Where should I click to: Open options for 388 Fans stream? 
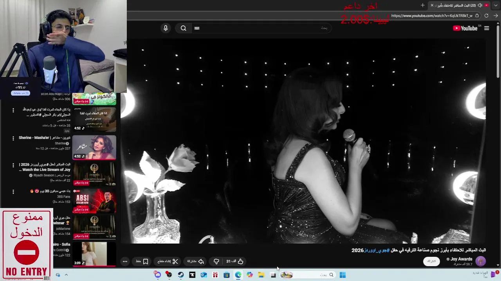point(13,192)
